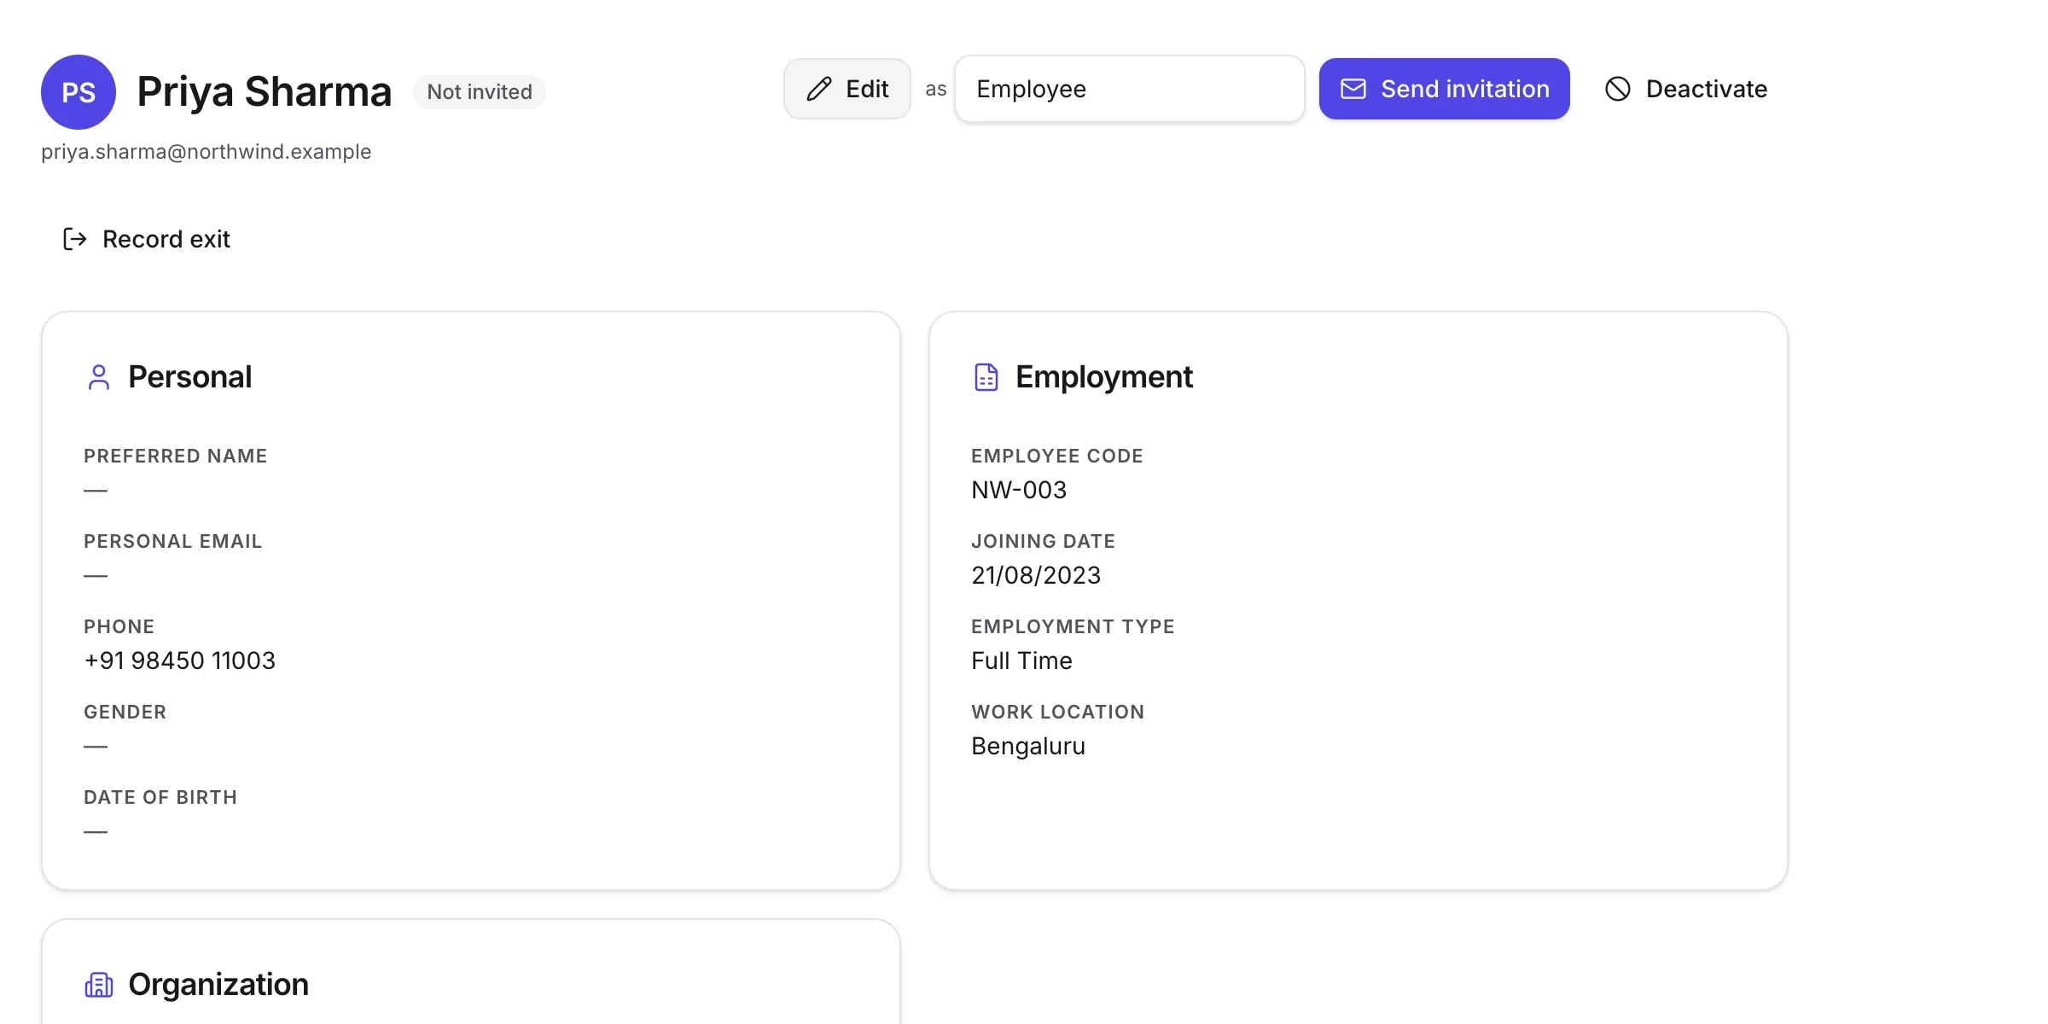The image size is (2048, 1024).
Task: Click the Organization building icon
Action: click(99, 985)
